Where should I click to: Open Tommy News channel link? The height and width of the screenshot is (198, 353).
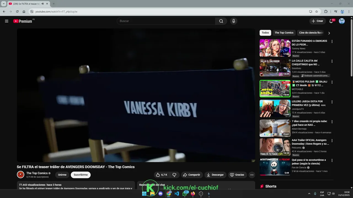click(x=298, y=49)
